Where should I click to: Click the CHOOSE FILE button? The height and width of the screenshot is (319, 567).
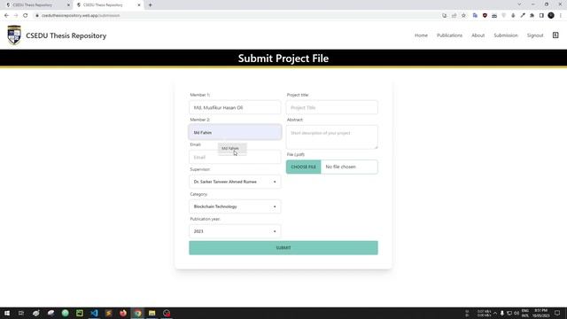click(303, 167)
